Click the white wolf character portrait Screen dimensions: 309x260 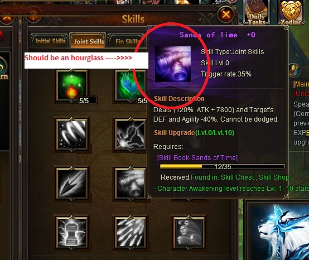(278, 231)
